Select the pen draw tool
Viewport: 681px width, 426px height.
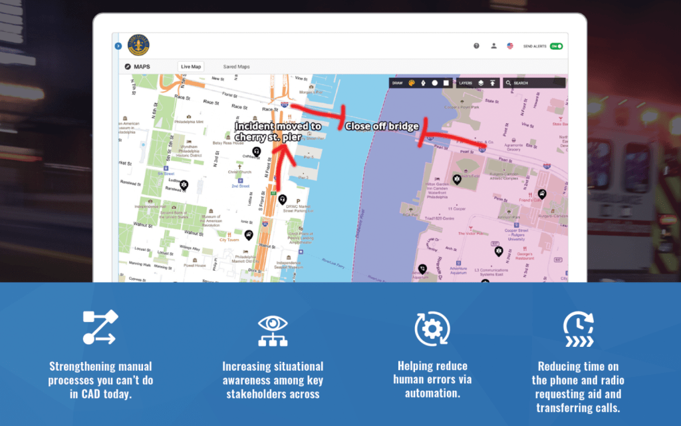[x=422, y=83]
